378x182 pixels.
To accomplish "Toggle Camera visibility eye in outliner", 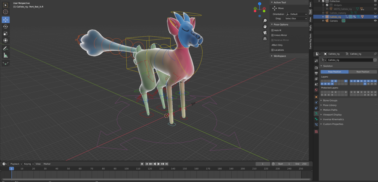I will (x=375, y=21).
